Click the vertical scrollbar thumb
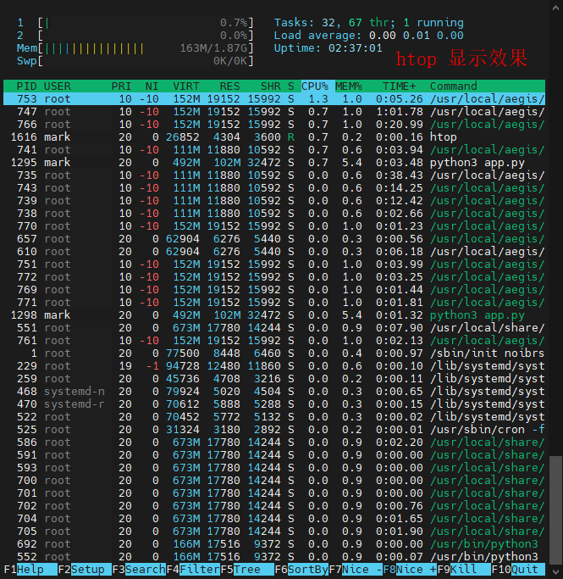Viewport: 563px width, 579px height. tap(555, 510)
